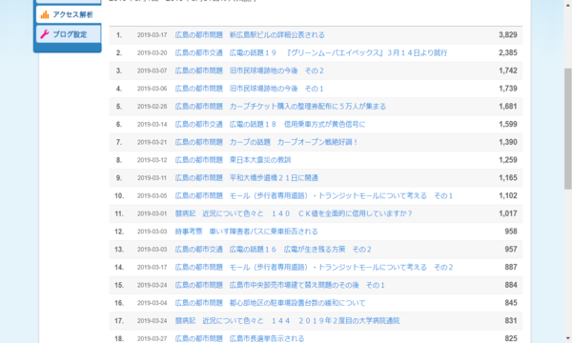Click date 2019-03-12 in row 8
Image resolution: width=572 pixels, height=343 pixels.
coord(153,160)
